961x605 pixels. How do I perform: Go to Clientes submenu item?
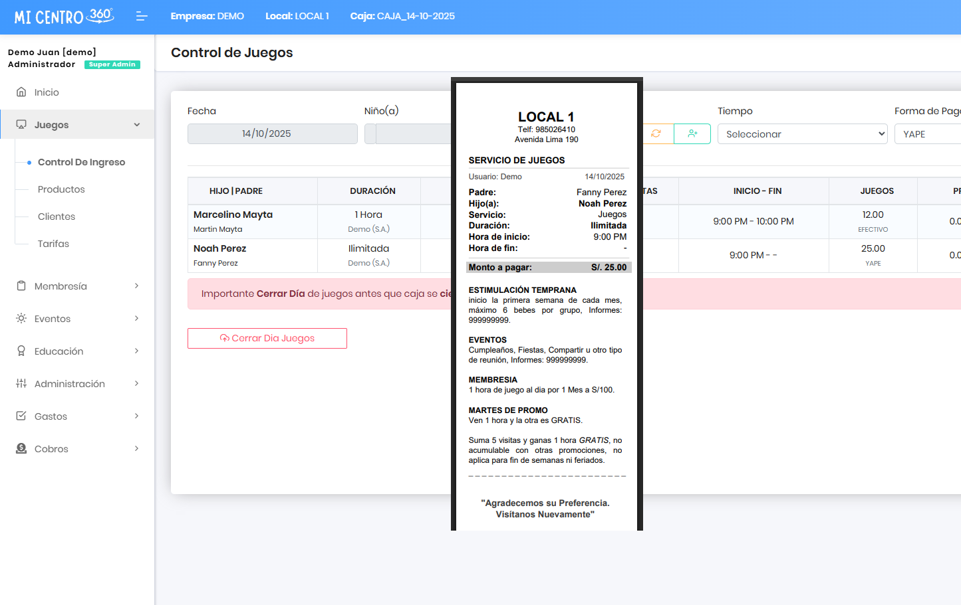(x=57, y=216)
